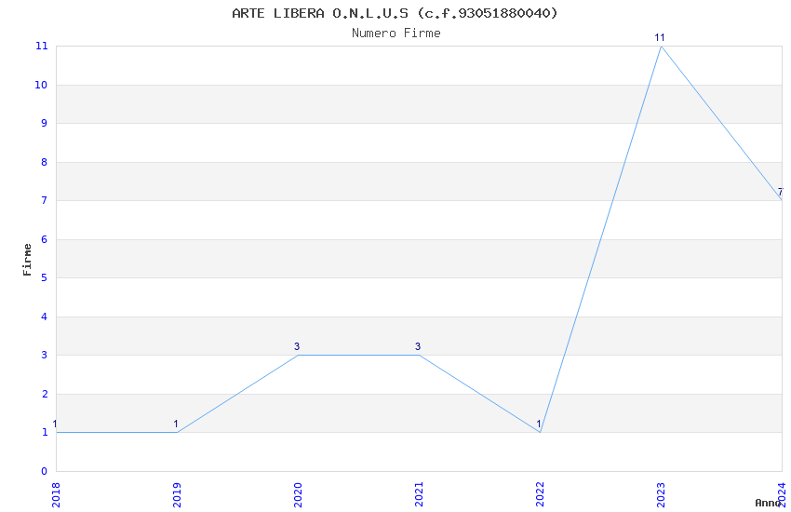Click y-axis tick value 4
Viewport: 791px width, 512px height.
click(45, 317)
